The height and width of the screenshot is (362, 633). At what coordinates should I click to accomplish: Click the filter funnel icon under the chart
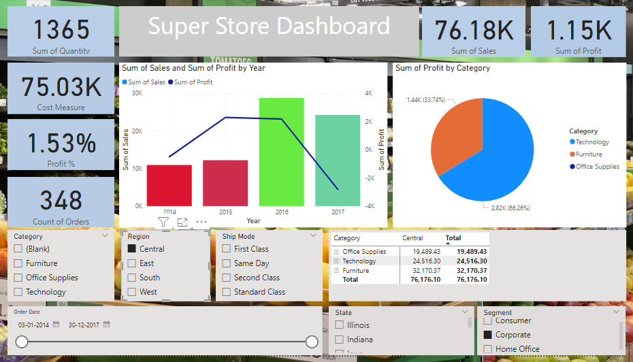coord(163,222)
